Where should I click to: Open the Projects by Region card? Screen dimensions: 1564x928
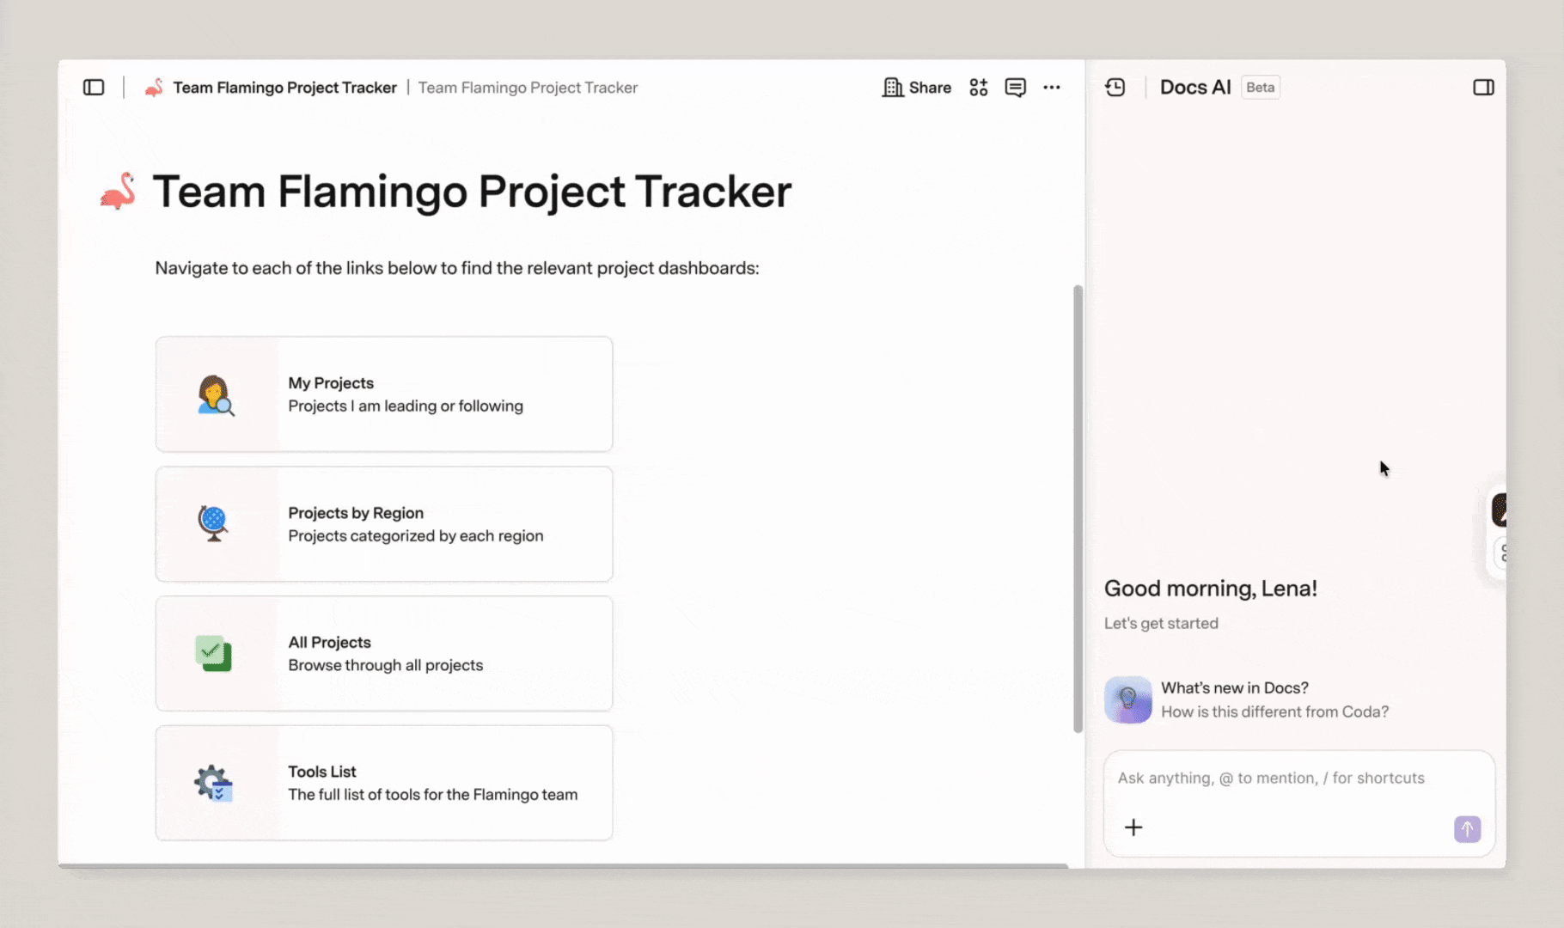[x=384, y=524]
